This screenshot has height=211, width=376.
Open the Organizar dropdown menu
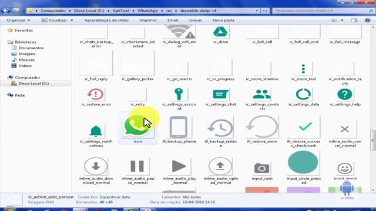pyautogui.click(x=18, y=21)
